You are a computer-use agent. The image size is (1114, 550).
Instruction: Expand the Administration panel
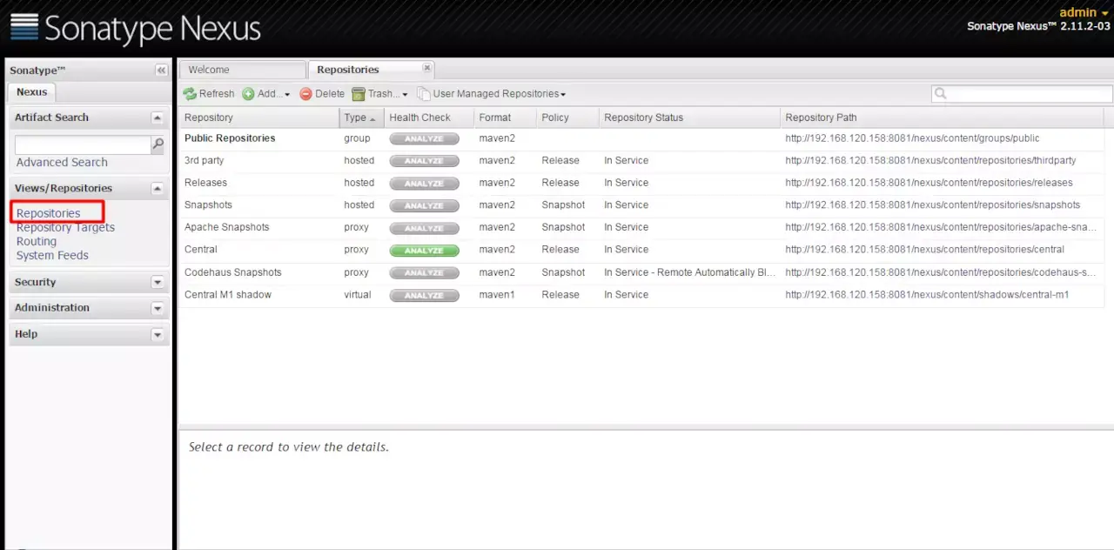158,308
